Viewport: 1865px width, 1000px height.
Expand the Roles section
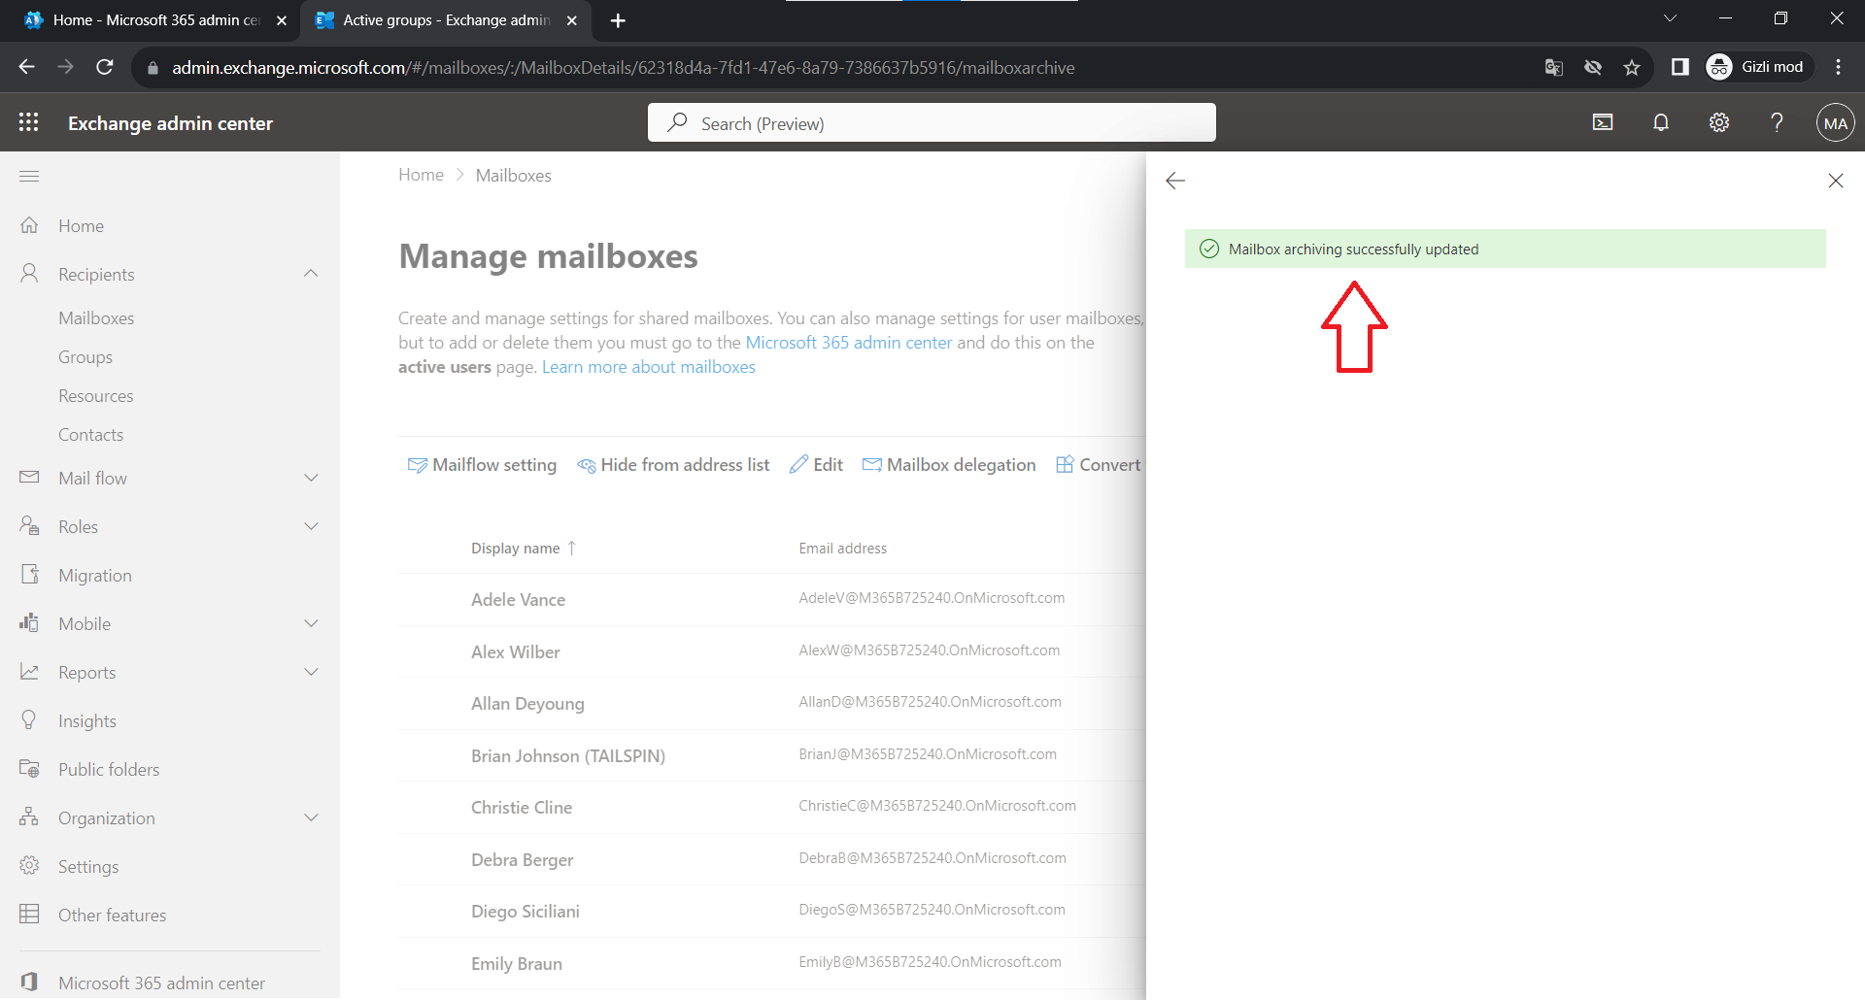click(x=311, y=526)
